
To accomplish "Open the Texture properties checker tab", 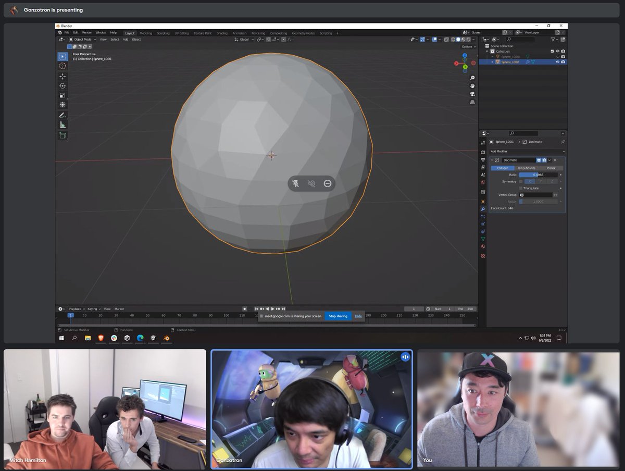I will click(x=483, y=256).
